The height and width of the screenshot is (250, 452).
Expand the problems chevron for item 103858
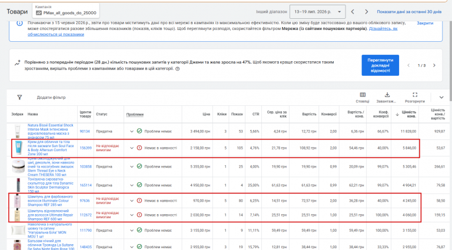pyautogui.click(x=132, y=166)
